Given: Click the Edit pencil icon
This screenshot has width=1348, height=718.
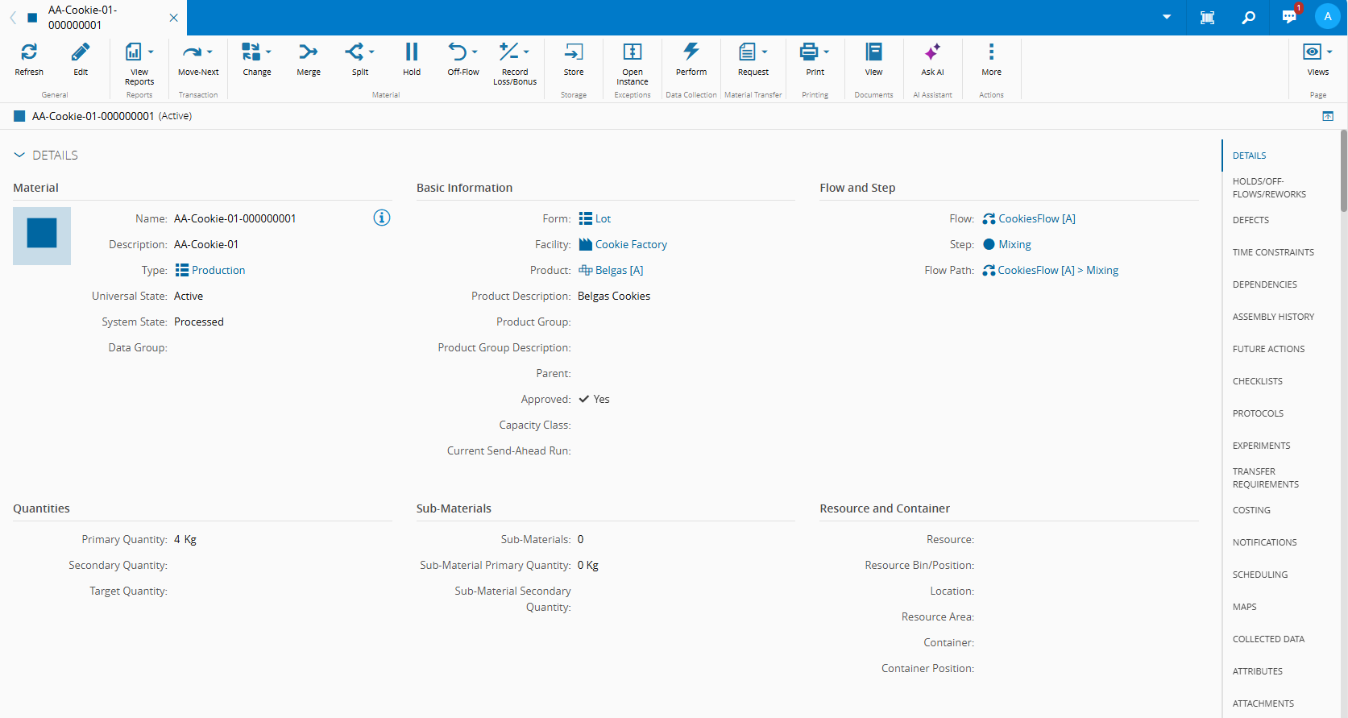Looking at the screenshot, I should point(81,52).
